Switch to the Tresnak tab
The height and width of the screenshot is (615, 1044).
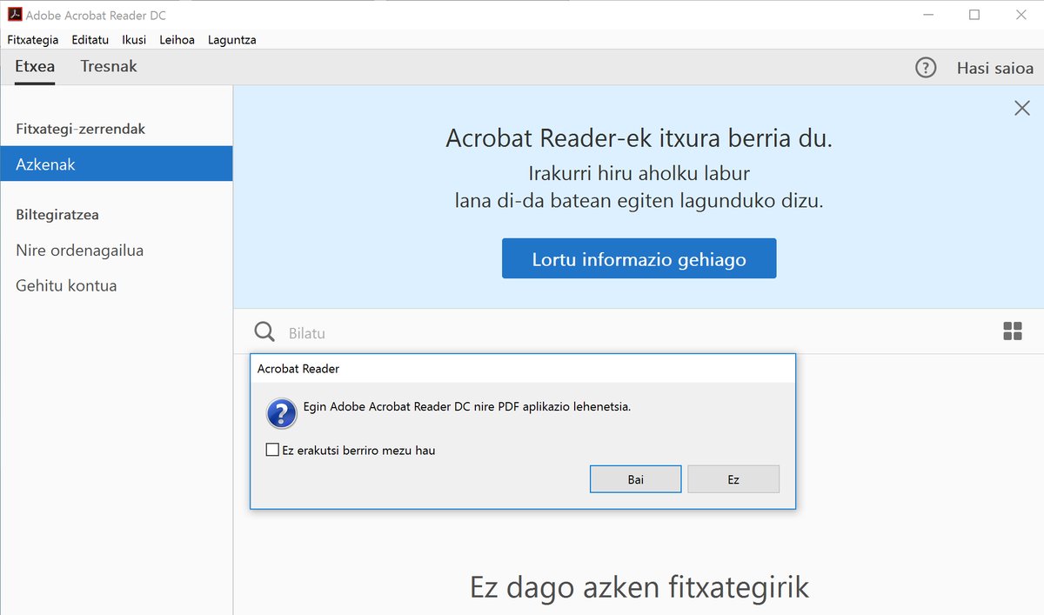(x=109, y=67)
